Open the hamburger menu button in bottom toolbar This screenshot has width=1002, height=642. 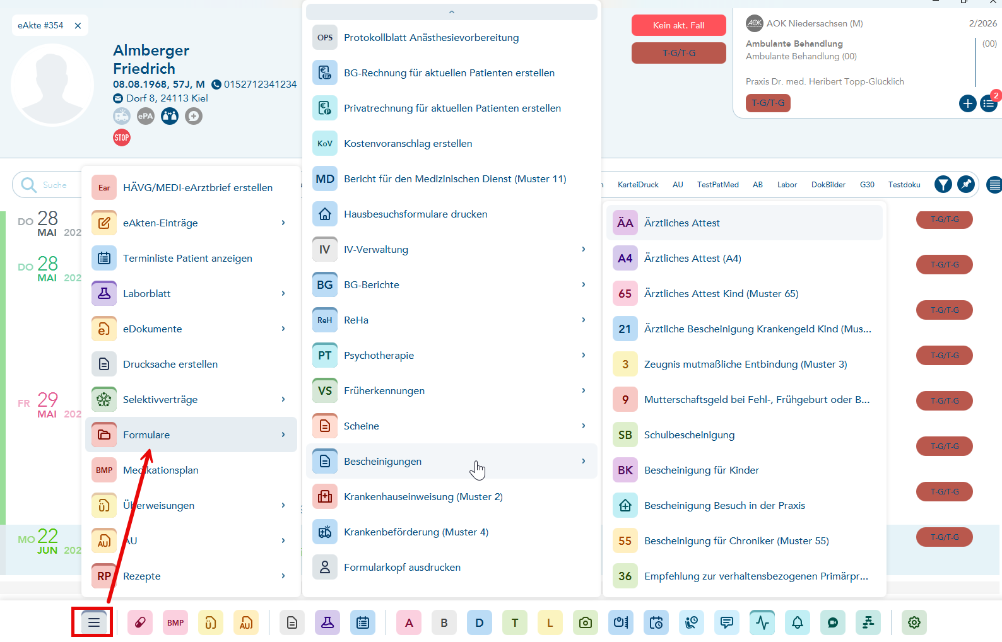pyautogui.click(x=93, y=623)
